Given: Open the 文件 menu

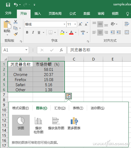Looking at the screenshot, I should 8,13.
